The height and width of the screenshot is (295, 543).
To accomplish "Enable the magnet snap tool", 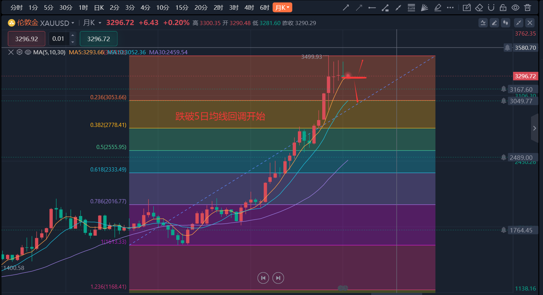I will click(x=491, y=7).
